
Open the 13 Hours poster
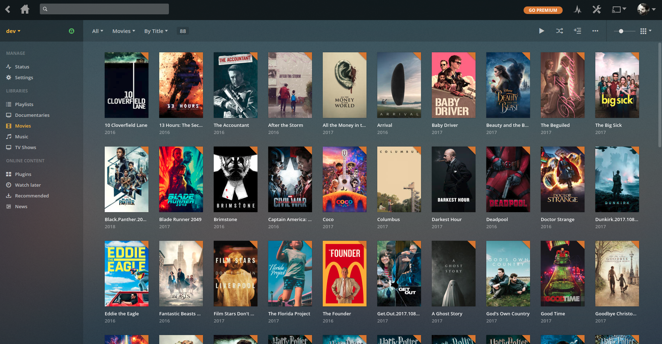coord(181,85)
